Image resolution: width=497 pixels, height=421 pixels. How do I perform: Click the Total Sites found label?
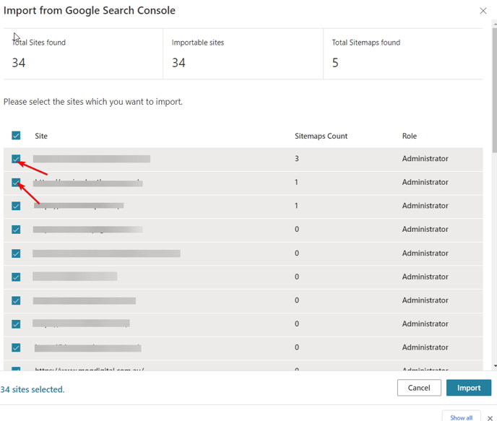(39, 43)
